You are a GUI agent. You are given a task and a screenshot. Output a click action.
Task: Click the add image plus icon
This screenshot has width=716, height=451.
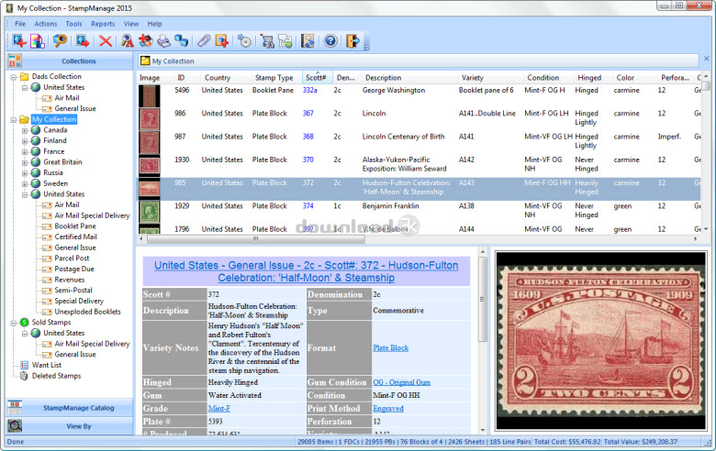tap(222, 41)
